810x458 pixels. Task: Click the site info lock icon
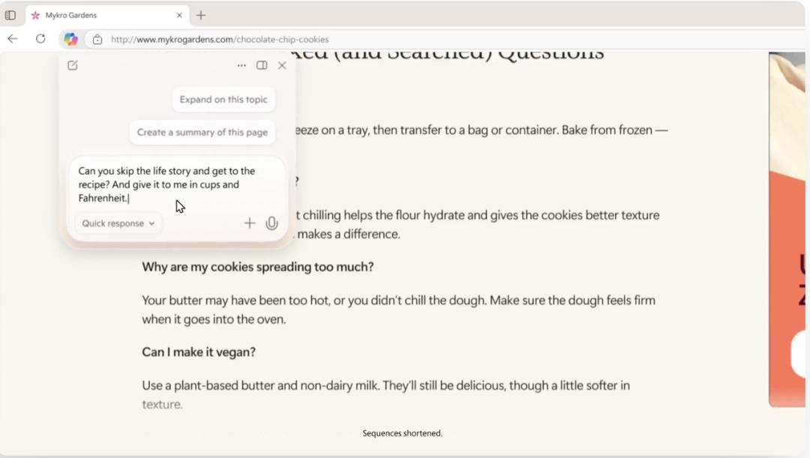[x=97, y=40]
